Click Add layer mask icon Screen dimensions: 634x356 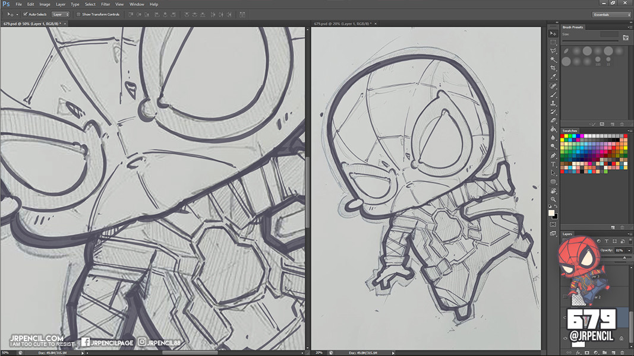click(586, 353)
